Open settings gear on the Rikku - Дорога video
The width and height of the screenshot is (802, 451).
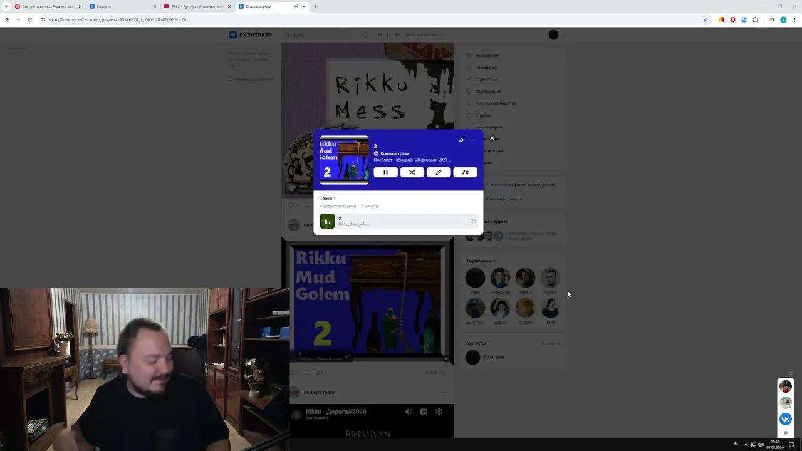click(x=439, y=412)
